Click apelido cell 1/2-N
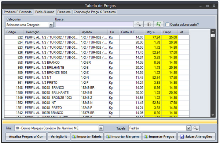This screenshot has height=143, width=220. click(94, 78)
